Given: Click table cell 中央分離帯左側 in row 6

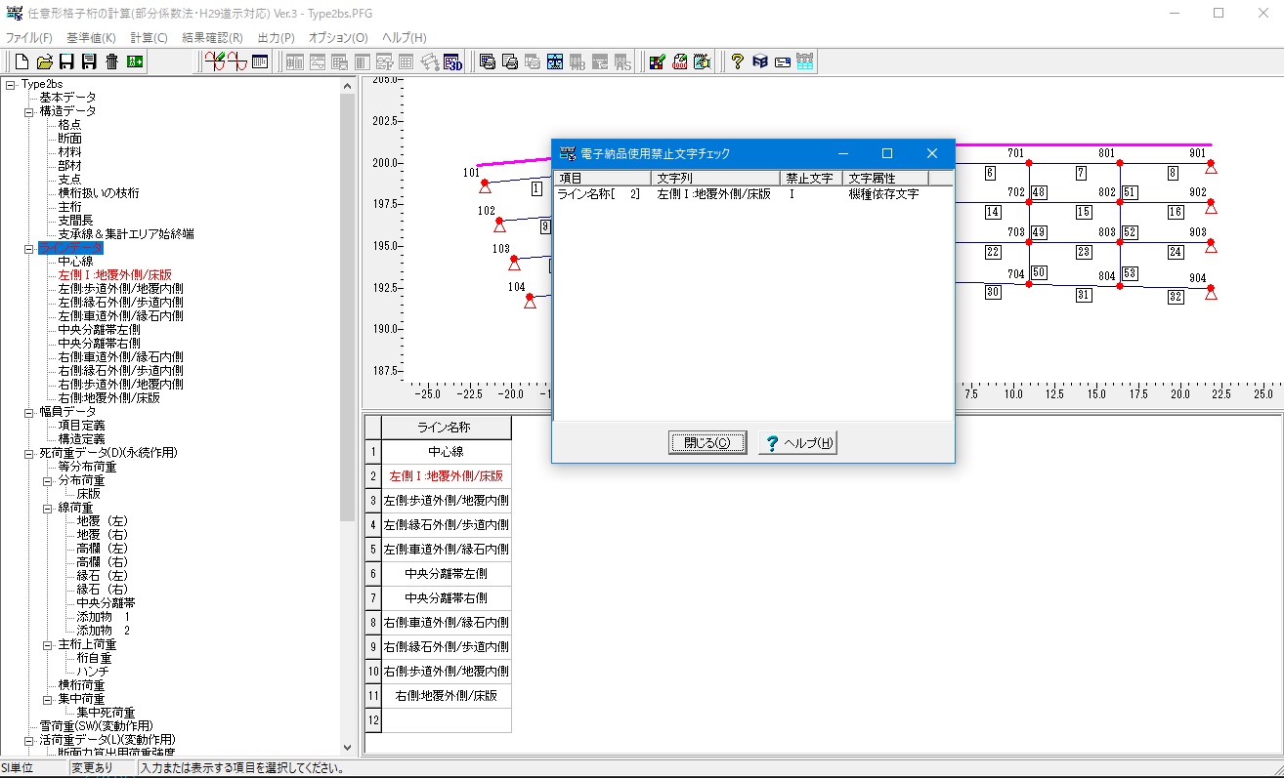Looking at the screenshot, I should click(x=447, y=573).
